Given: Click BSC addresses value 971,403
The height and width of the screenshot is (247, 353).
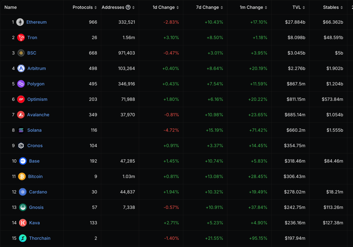Looking at the screenshot, I should 127,53.
